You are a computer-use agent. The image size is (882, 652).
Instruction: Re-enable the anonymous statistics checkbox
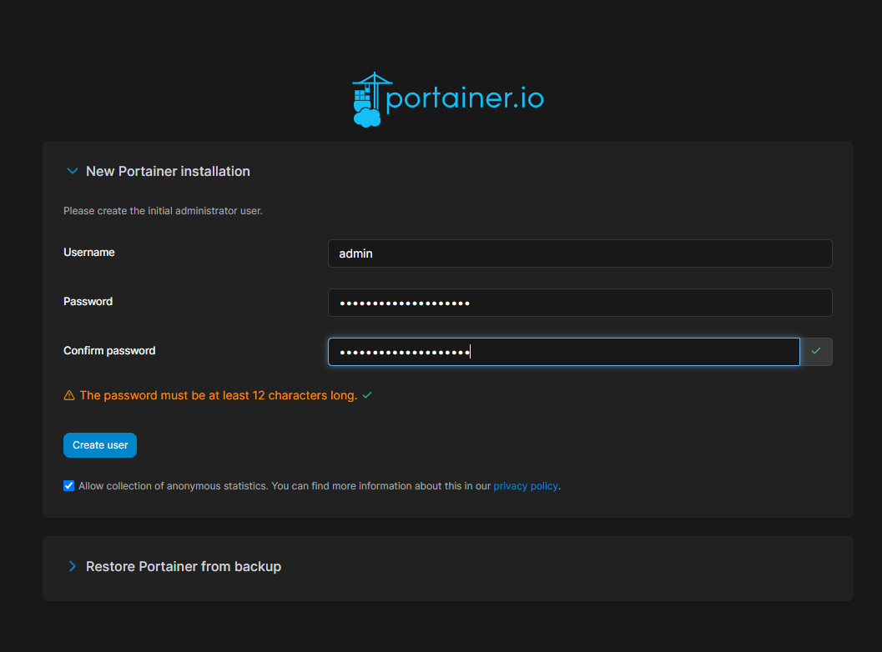pos(68,485)
